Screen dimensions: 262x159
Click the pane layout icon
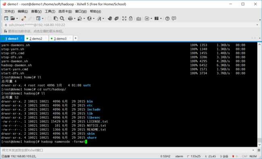click(x=156, y=19)
